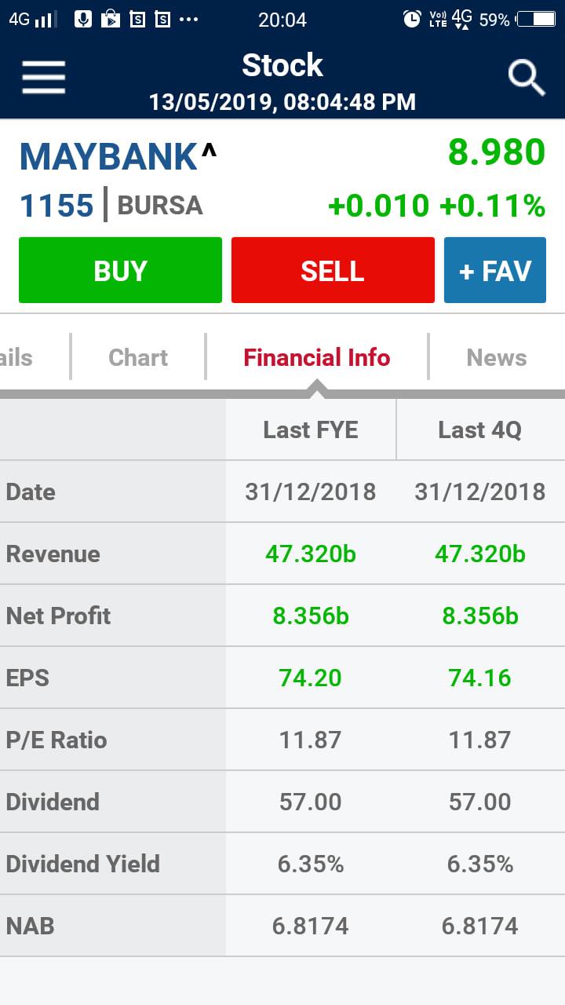Viewport: 565px width, 1005px height.
Task: Tap the Dividend Yield row label
Action: (83, 864)
